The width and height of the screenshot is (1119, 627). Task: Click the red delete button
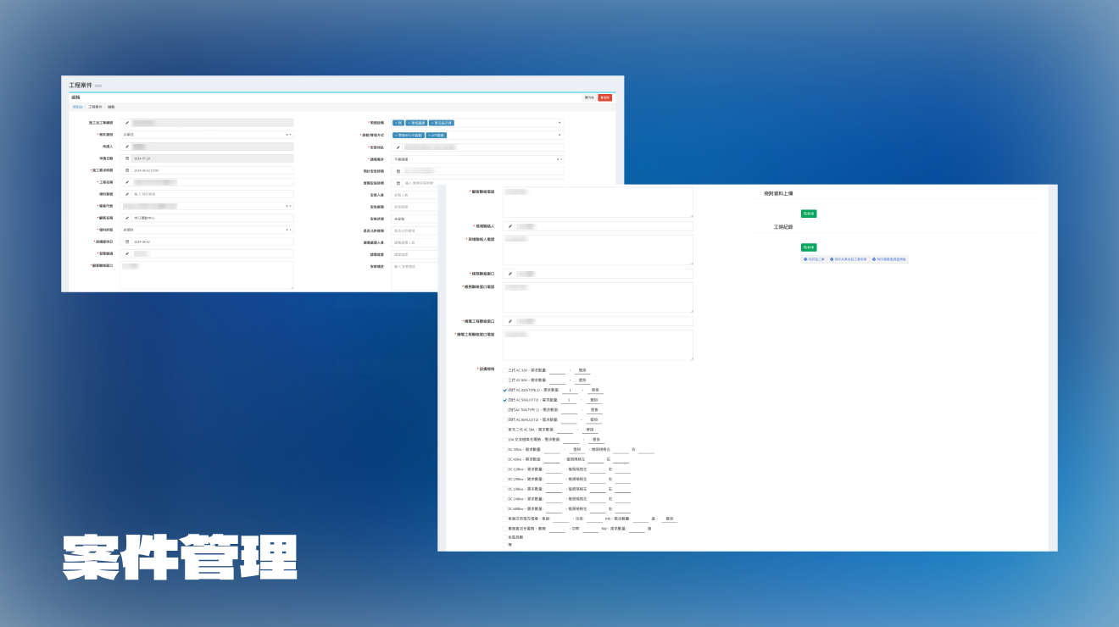tap(604, 97)
